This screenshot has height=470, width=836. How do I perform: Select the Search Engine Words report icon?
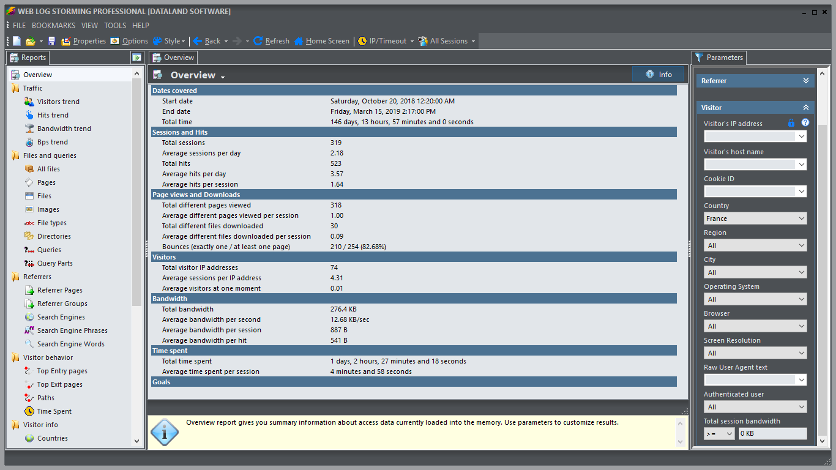pos(29,344)
